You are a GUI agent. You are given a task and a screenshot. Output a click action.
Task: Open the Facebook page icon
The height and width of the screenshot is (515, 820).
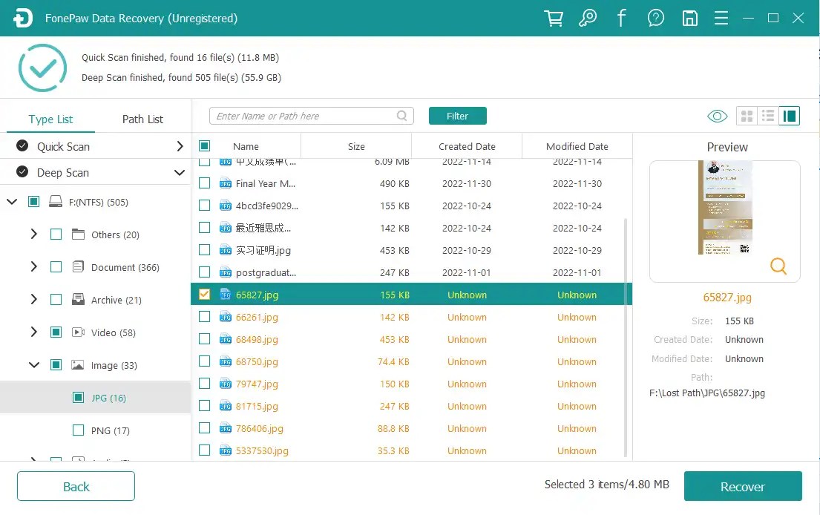pyautogui.click(x=621, y=19)
